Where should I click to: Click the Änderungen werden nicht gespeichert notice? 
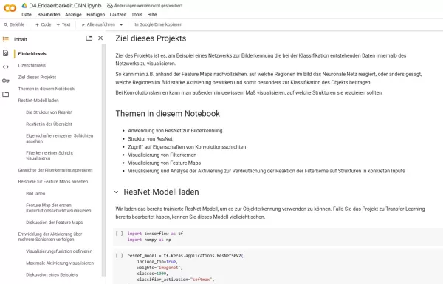tap(148, 6)
